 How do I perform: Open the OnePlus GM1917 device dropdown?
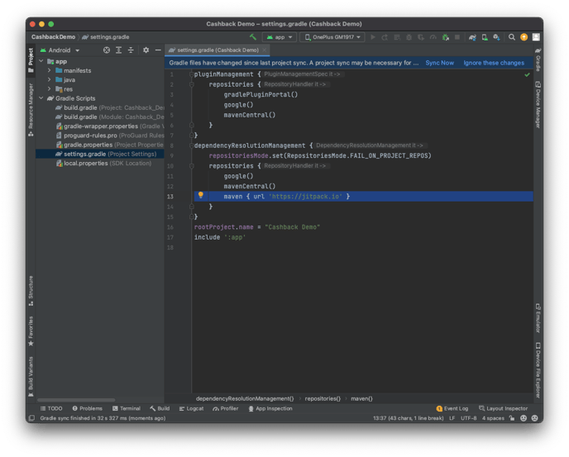332,37
